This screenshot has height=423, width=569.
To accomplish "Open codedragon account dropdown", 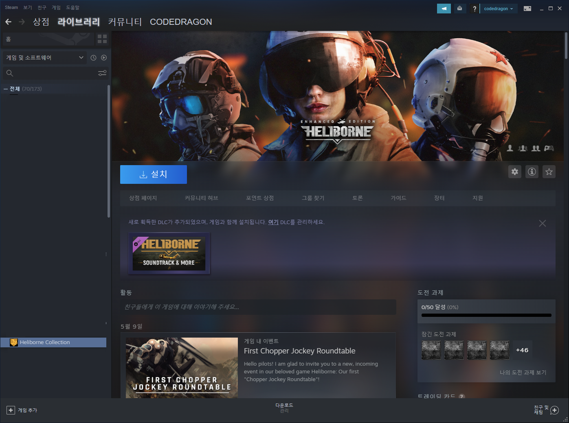I will coord(499,9).
